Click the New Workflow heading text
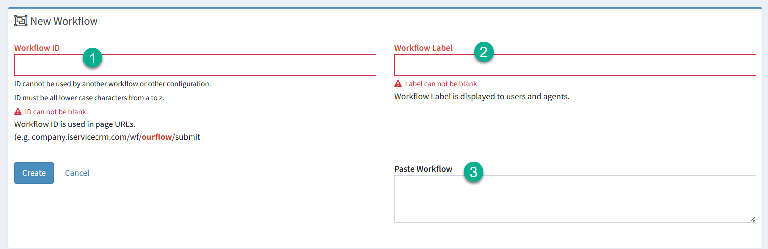Viewport: 768px width, 249px height. (x=64, y=21)
